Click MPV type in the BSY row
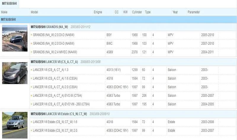The height and width of the screenshot is (140, 237). click(x=171, y=35)
